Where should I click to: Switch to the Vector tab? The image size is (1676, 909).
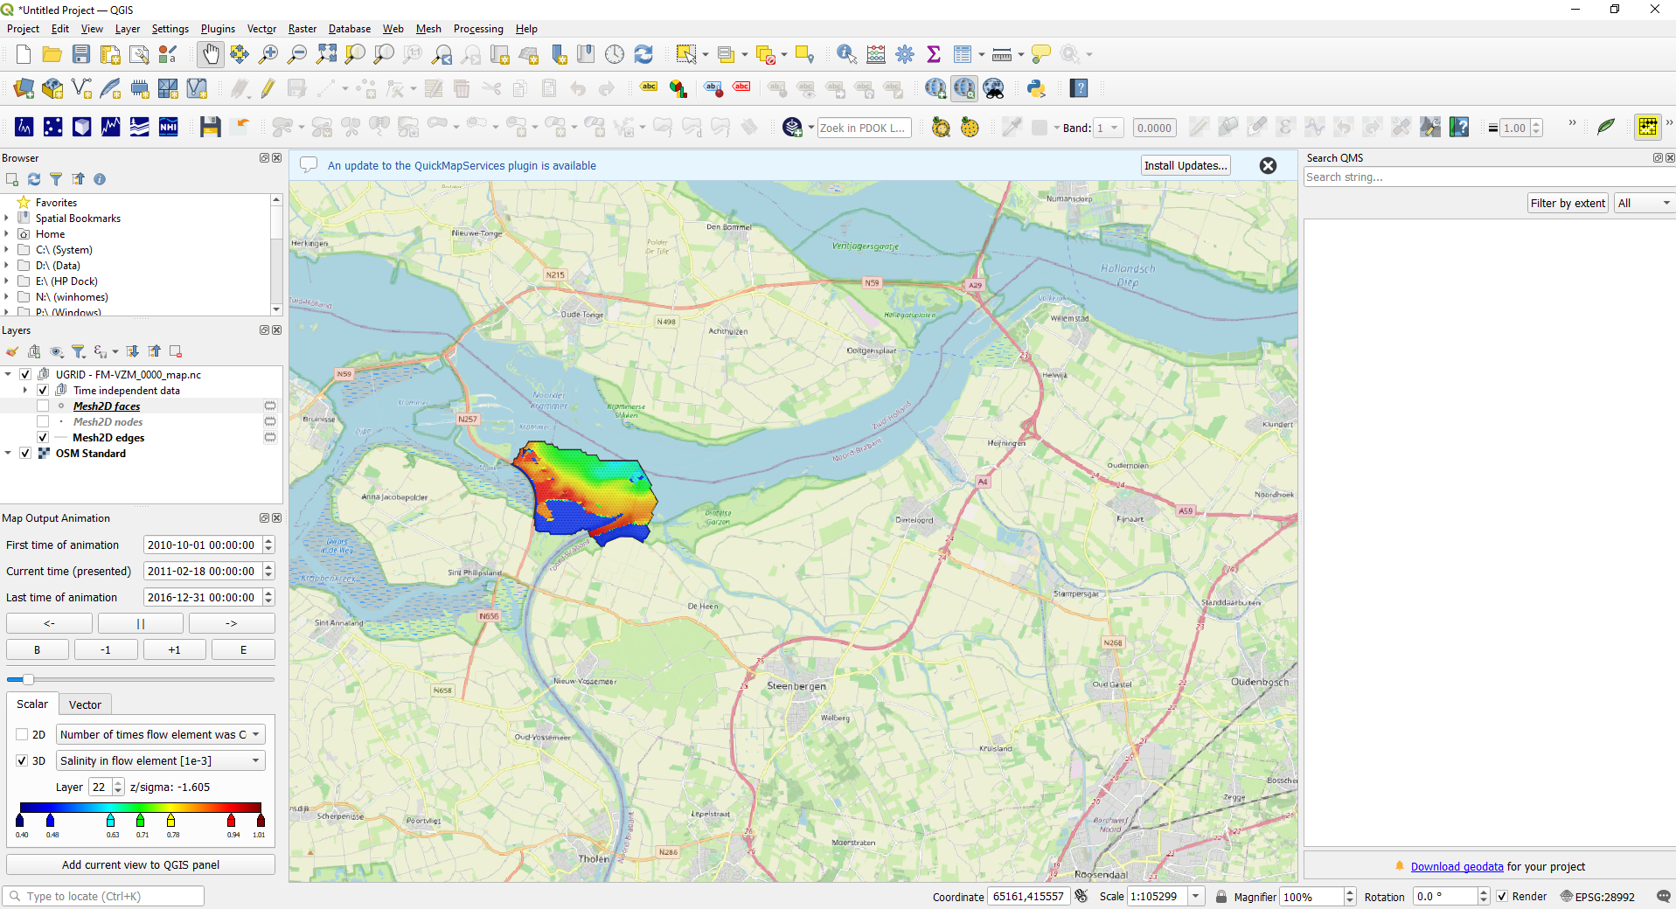pos(85,704)
